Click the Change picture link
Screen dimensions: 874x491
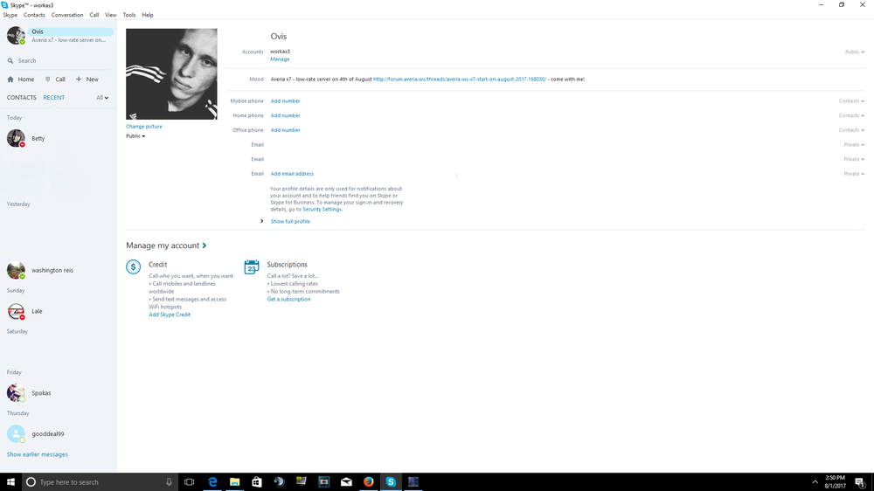tap(144, 127)
